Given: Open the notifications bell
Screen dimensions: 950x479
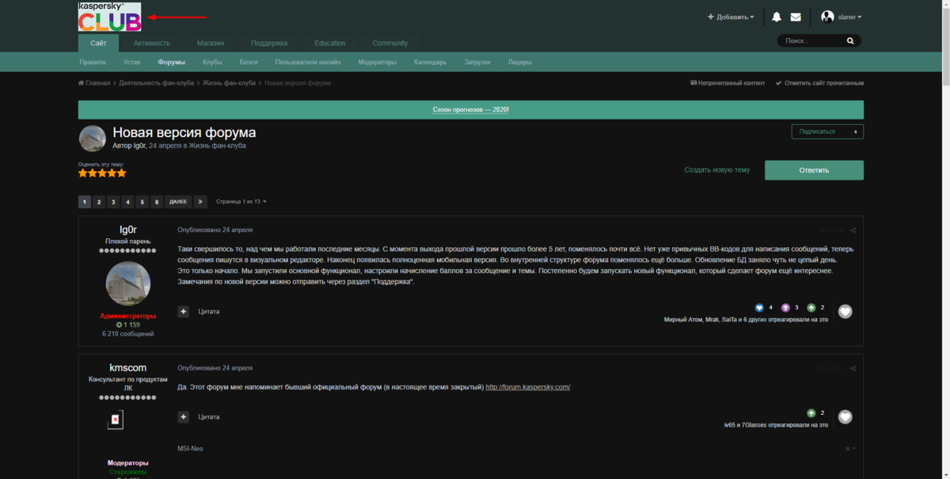Looking at the screenshot, I should point(777,17).
